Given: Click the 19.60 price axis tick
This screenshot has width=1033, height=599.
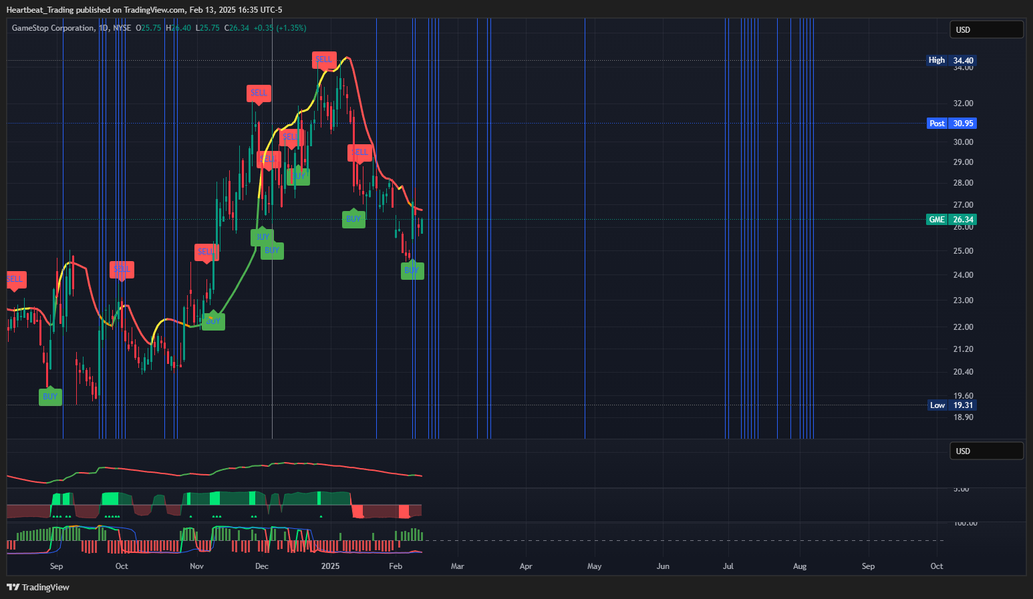Looking at the screenshot, I should 963,396.
